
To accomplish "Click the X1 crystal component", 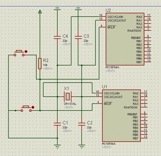I will click(68, 96).
